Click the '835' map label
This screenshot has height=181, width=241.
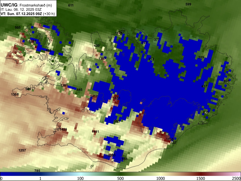pos(206,112)
